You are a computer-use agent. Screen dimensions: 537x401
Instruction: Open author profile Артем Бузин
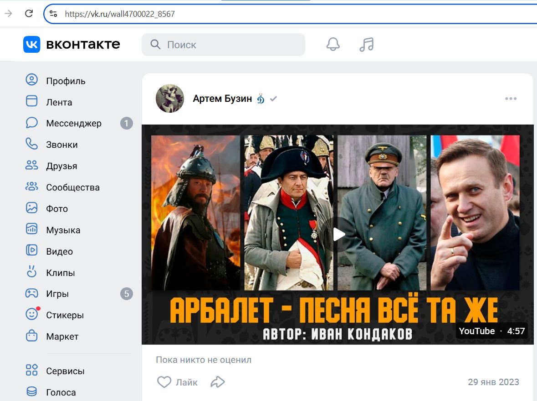(222, 99)
